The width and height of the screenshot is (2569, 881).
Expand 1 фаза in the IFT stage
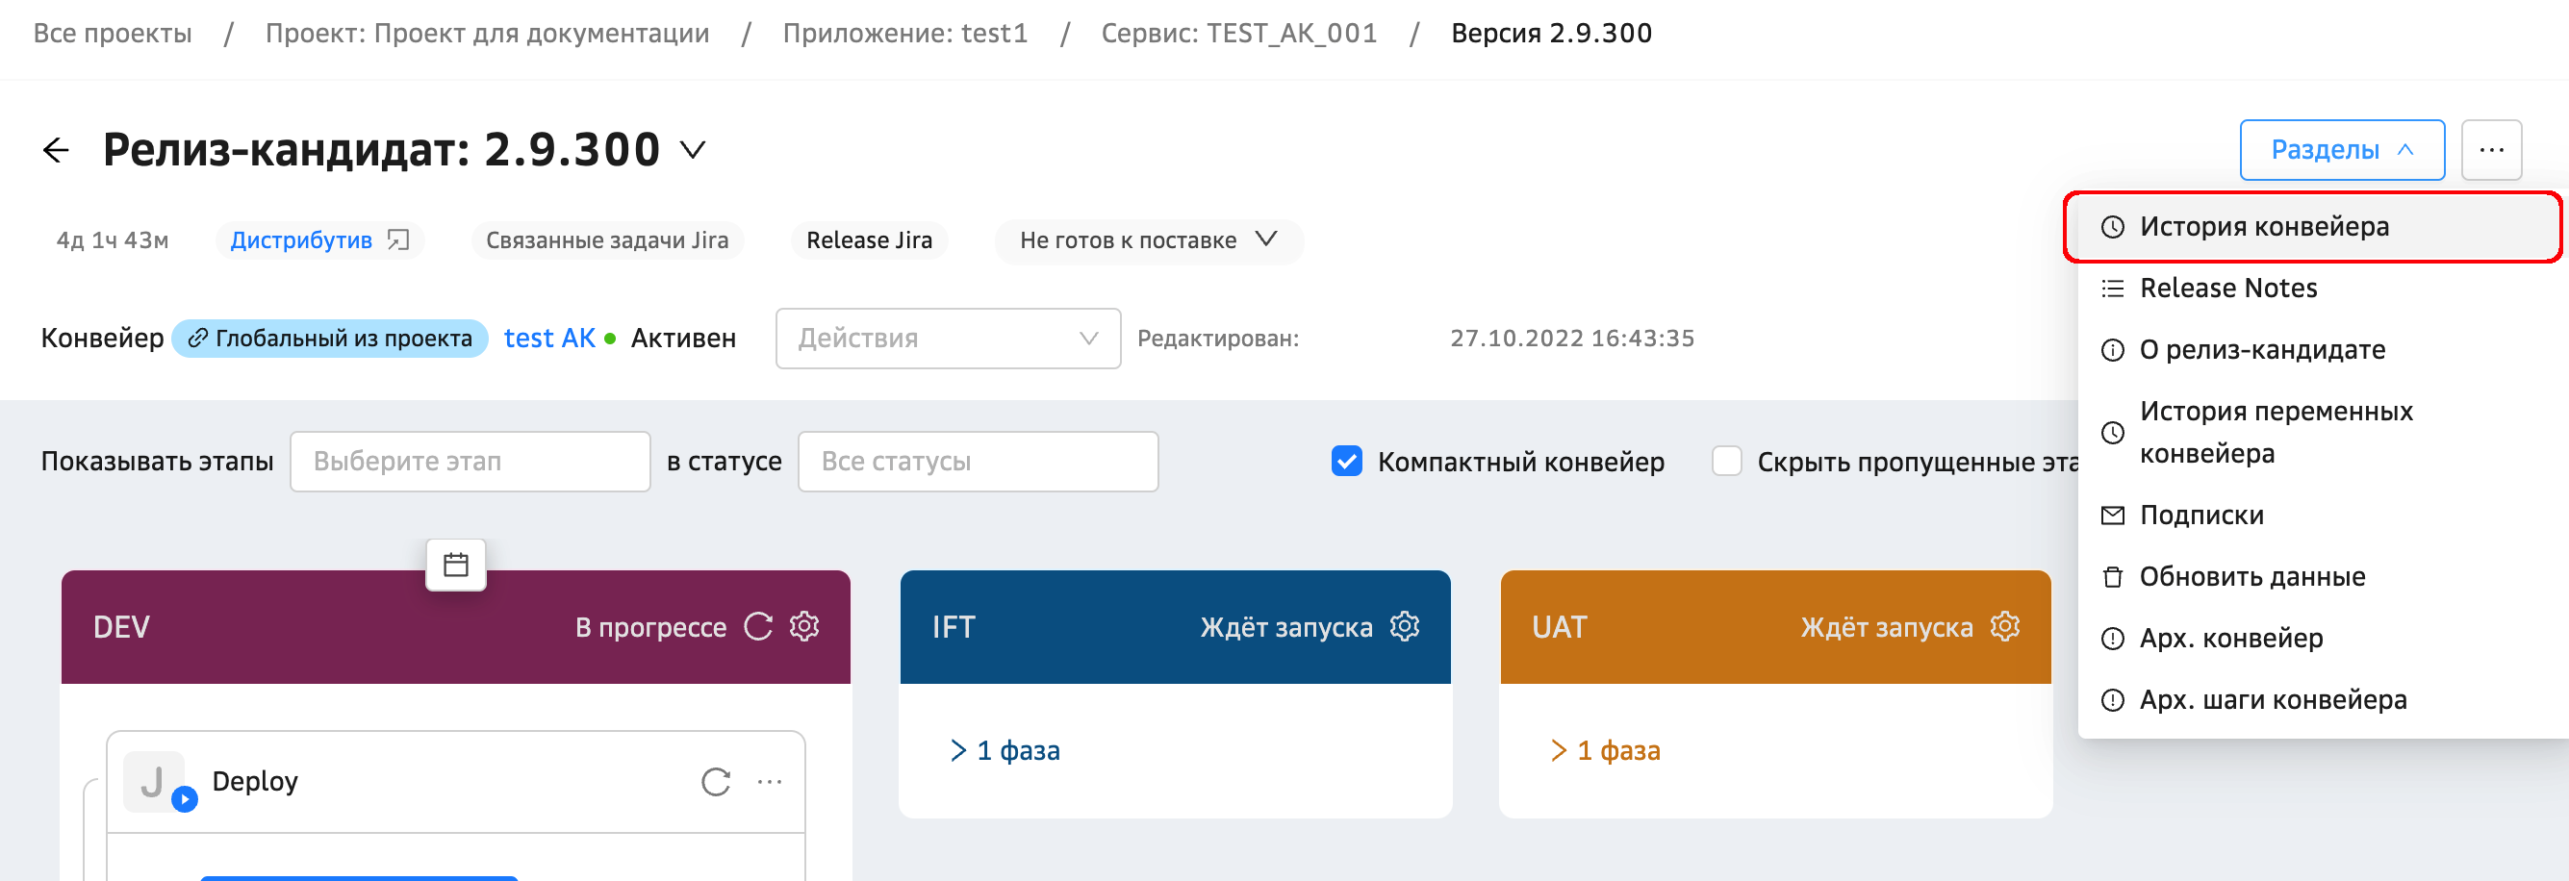[x=1005, y=750]
